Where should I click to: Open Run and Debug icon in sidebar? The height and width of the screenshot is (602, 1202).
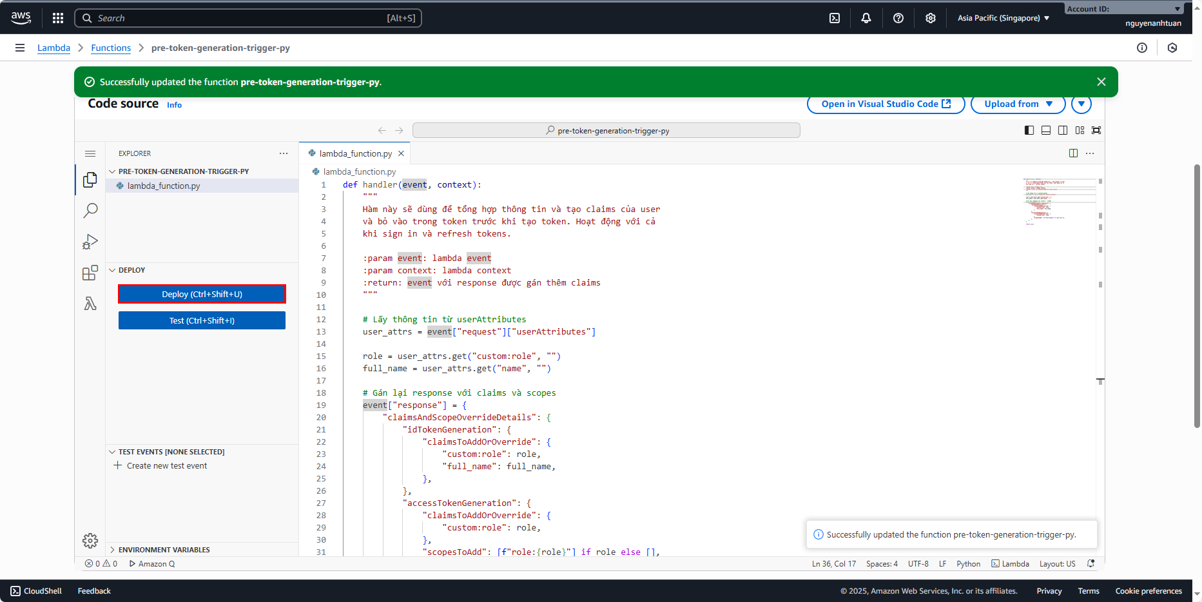pos(90,242)
